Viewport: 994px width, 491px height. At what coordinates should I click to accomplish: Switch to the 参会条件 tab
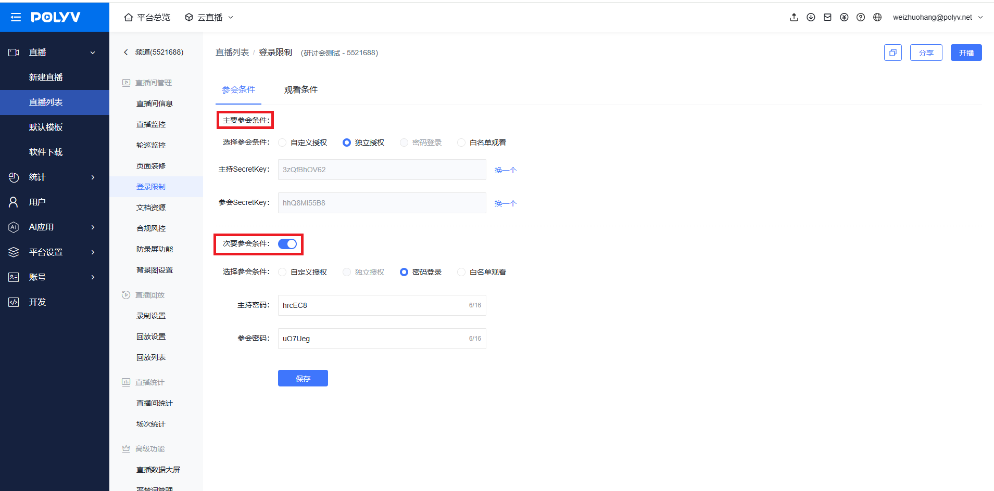(x=238, y=90)
